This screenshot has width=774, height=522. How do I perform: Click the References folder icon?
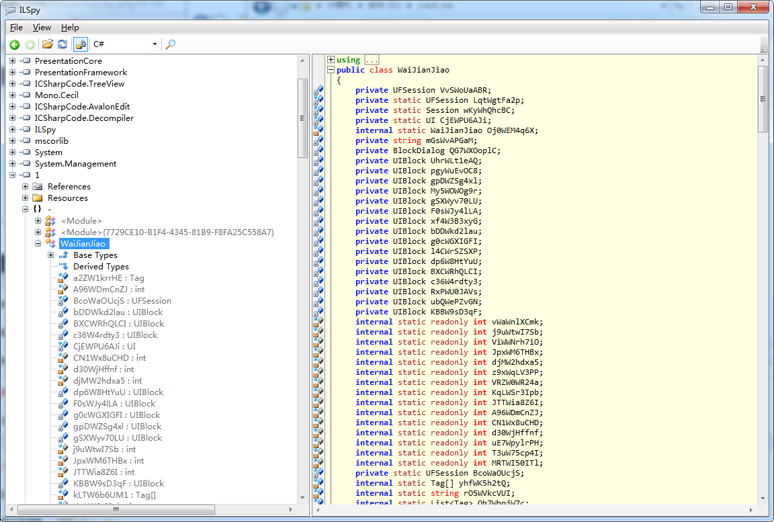pyautogui.click(x=38, y=187)
